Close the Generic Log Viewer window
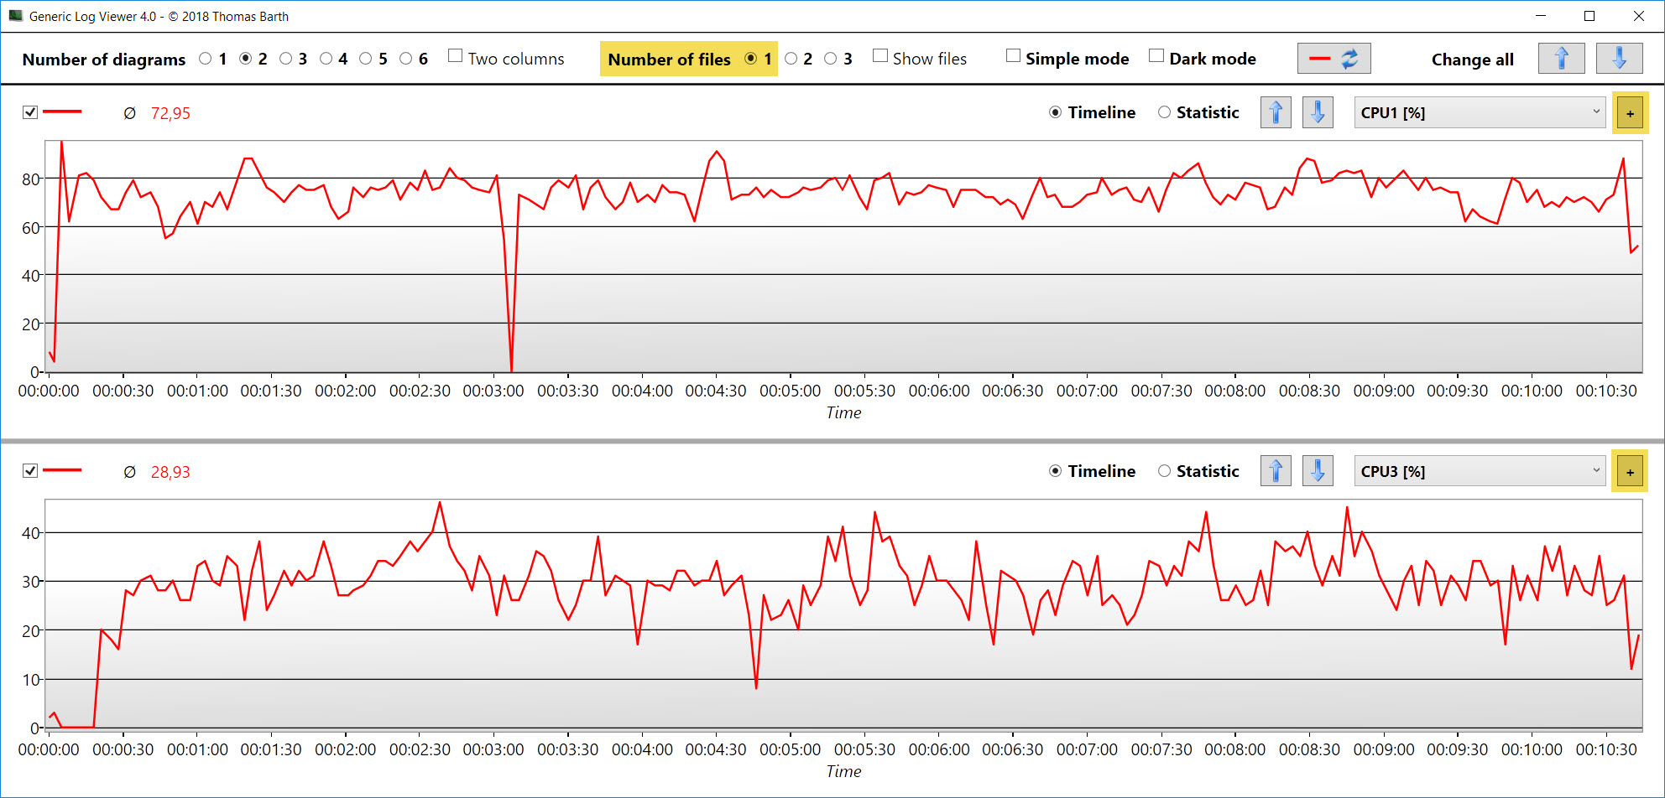This screenshot has width=1665, height=798. (x=1638, y=16)
